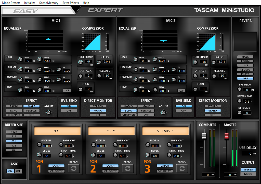Click MIC 1 High frequency value 7.5k
The width and height of the screenshot is (261, 184).
tap(47, 61)
